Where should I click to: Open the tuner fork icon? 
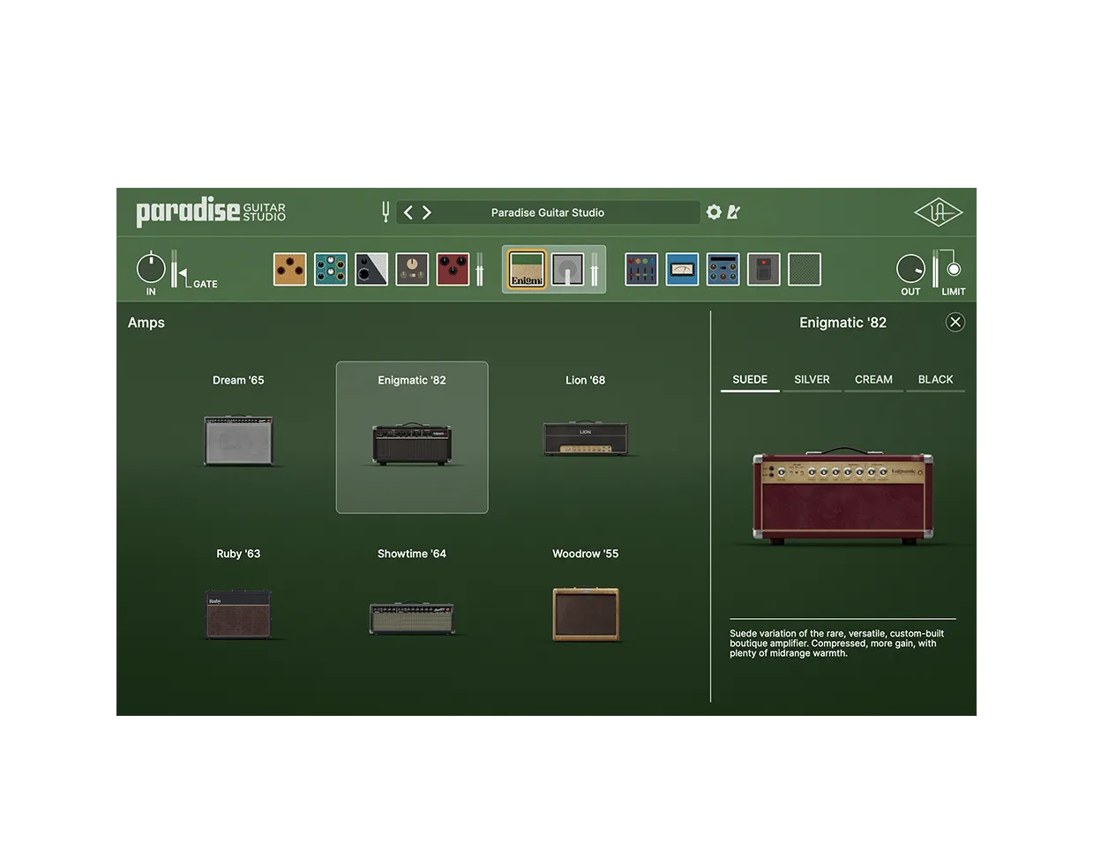386,212
